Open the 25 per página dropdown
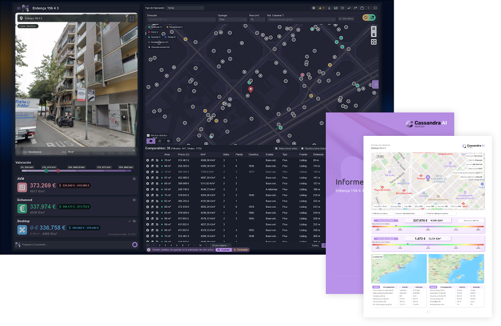The width and height of the screenshot is (501, 326). pyautogui.click(x=220, y=245)
